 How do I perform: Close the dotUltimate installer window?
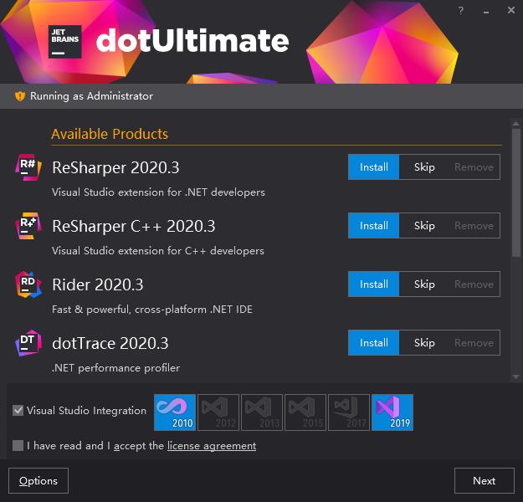511,10
